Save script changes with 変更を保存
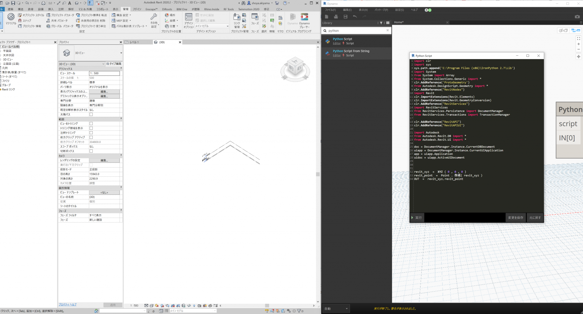 pos(516,217)
